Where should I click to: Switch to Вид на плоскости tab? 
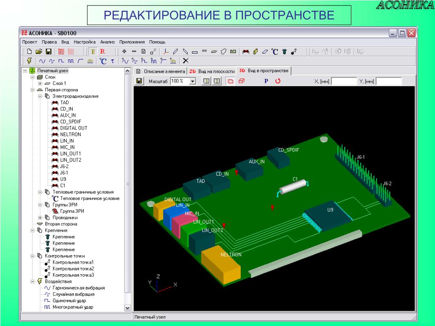pyautogui.click(x=212, y=71)
